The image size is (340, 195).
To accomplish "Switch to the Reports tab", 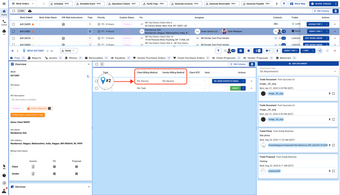I will 35,58.
